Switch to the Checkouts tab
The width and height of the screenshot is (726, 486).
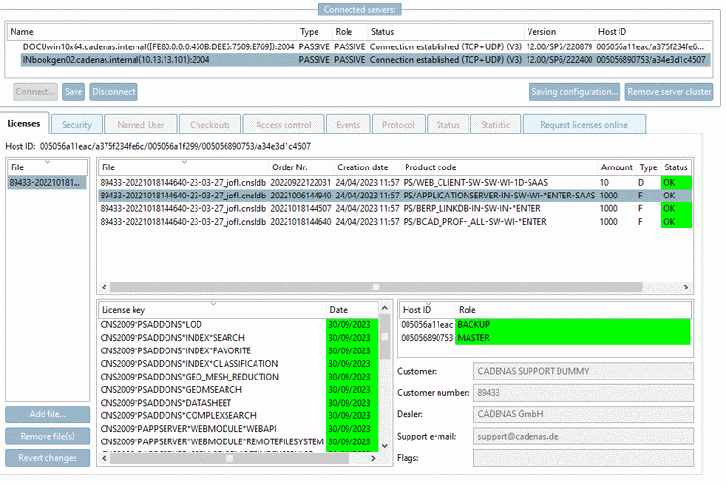[210, 125]
